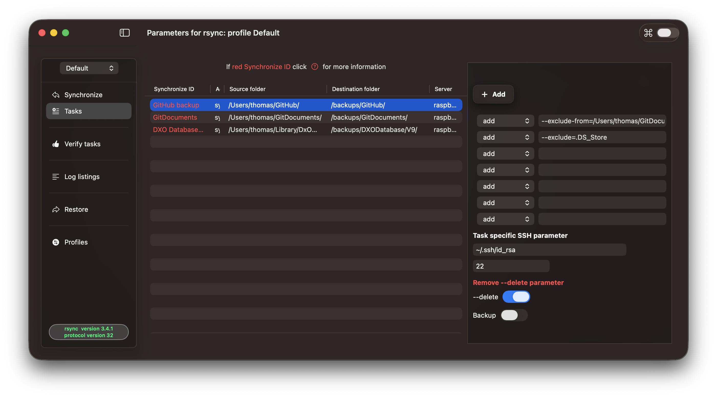Click the plus Add button
Image resolution: width=717 pixels, height=398 pixels.
(x=493, y=94)
